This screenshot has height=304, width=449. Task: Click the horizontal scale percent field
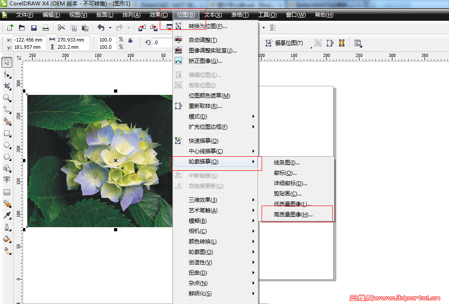coord(107,40)
